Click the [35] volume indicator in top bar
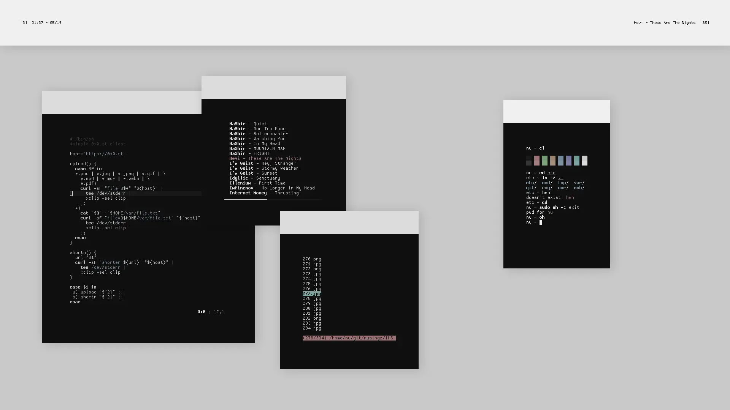Screen dimensions: 730x410 point(705,23)
